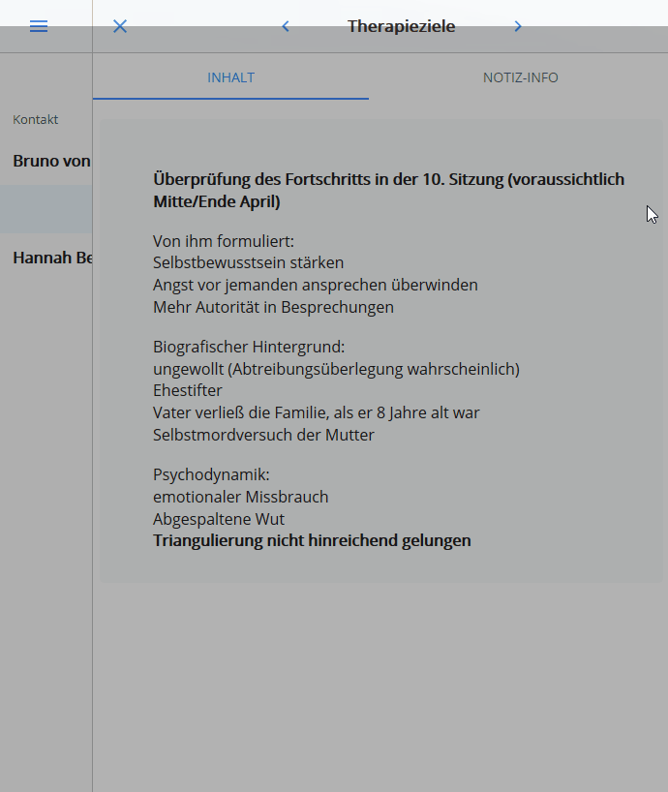Select the highlighted row between the contacts
The image size is (668, 792).
(46, 209)
